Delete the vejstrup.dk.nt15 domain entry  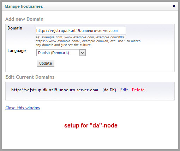pos(138,90)
